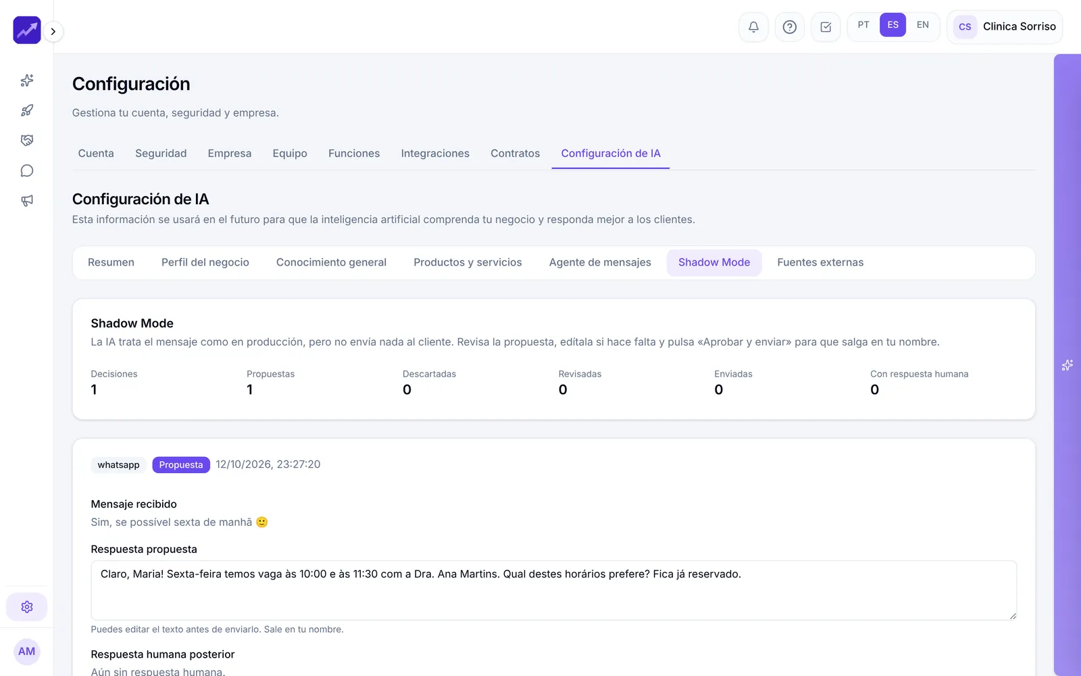This screenshot has width=1081, height=676.
Task: Open the Empresa tab
Action: [230, 153]
